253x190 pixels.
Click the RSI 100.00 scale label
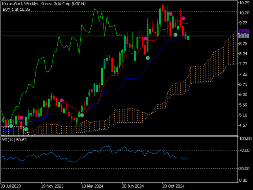point(245,139)
